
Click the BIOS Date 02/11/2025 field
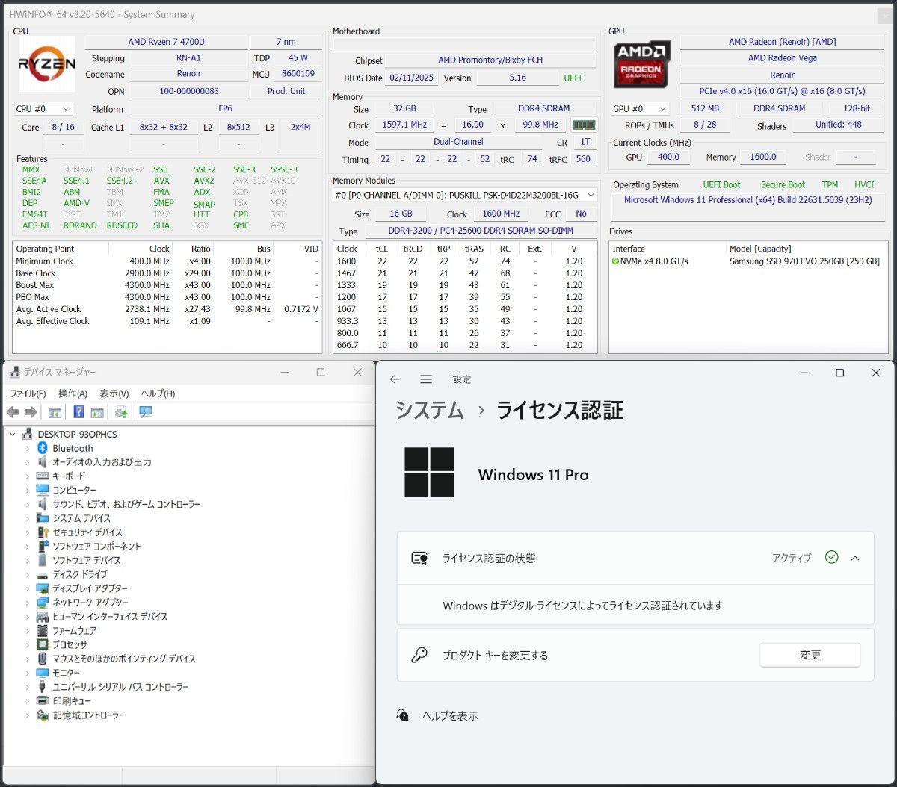[x=411, y=78]
